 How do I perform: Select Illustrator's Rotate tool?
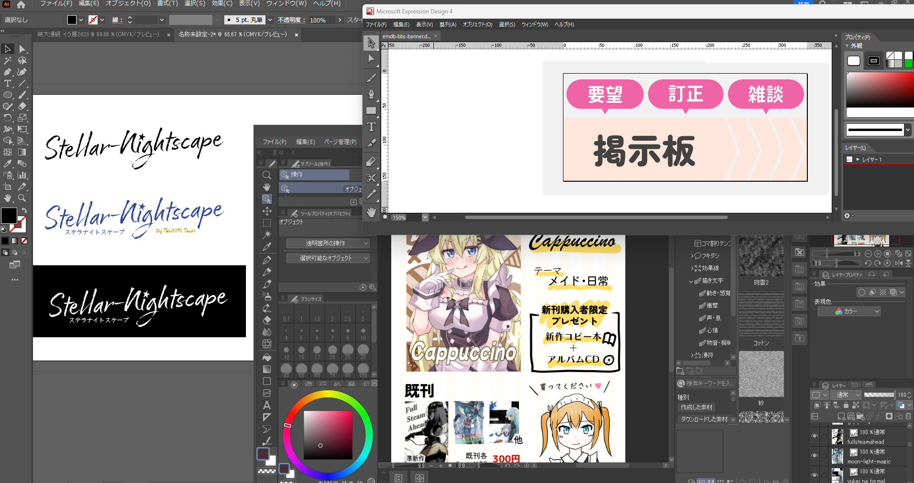(8, 118)
